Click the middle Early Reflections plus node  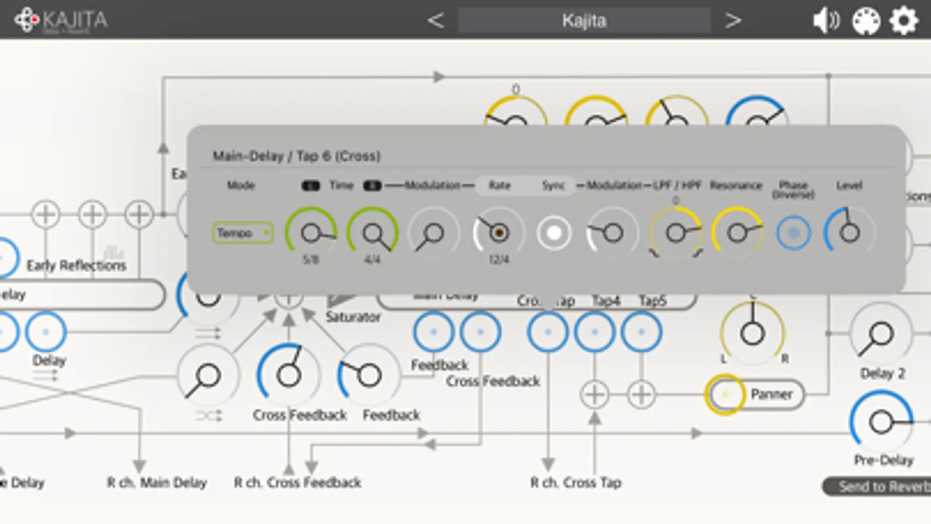pyautogui.click(x=92, y=214)
